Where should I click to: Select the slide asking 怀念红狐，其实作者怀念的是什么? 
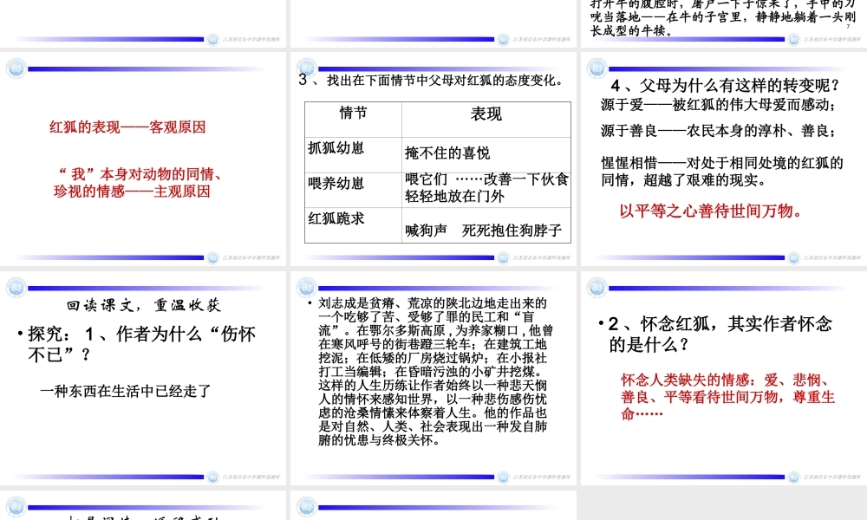tap(724, 378)
